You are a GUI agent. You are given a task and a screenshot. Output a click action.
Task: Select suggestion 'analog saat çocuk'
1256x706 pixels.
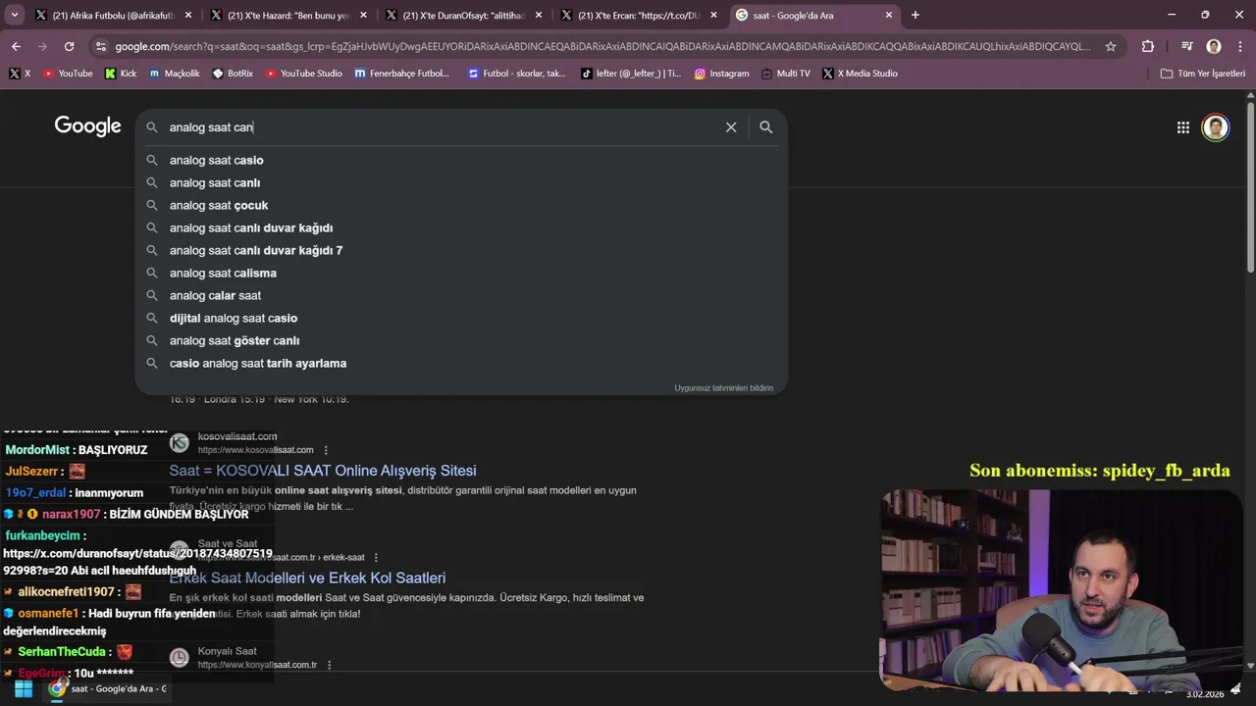[x=461, y=205]
